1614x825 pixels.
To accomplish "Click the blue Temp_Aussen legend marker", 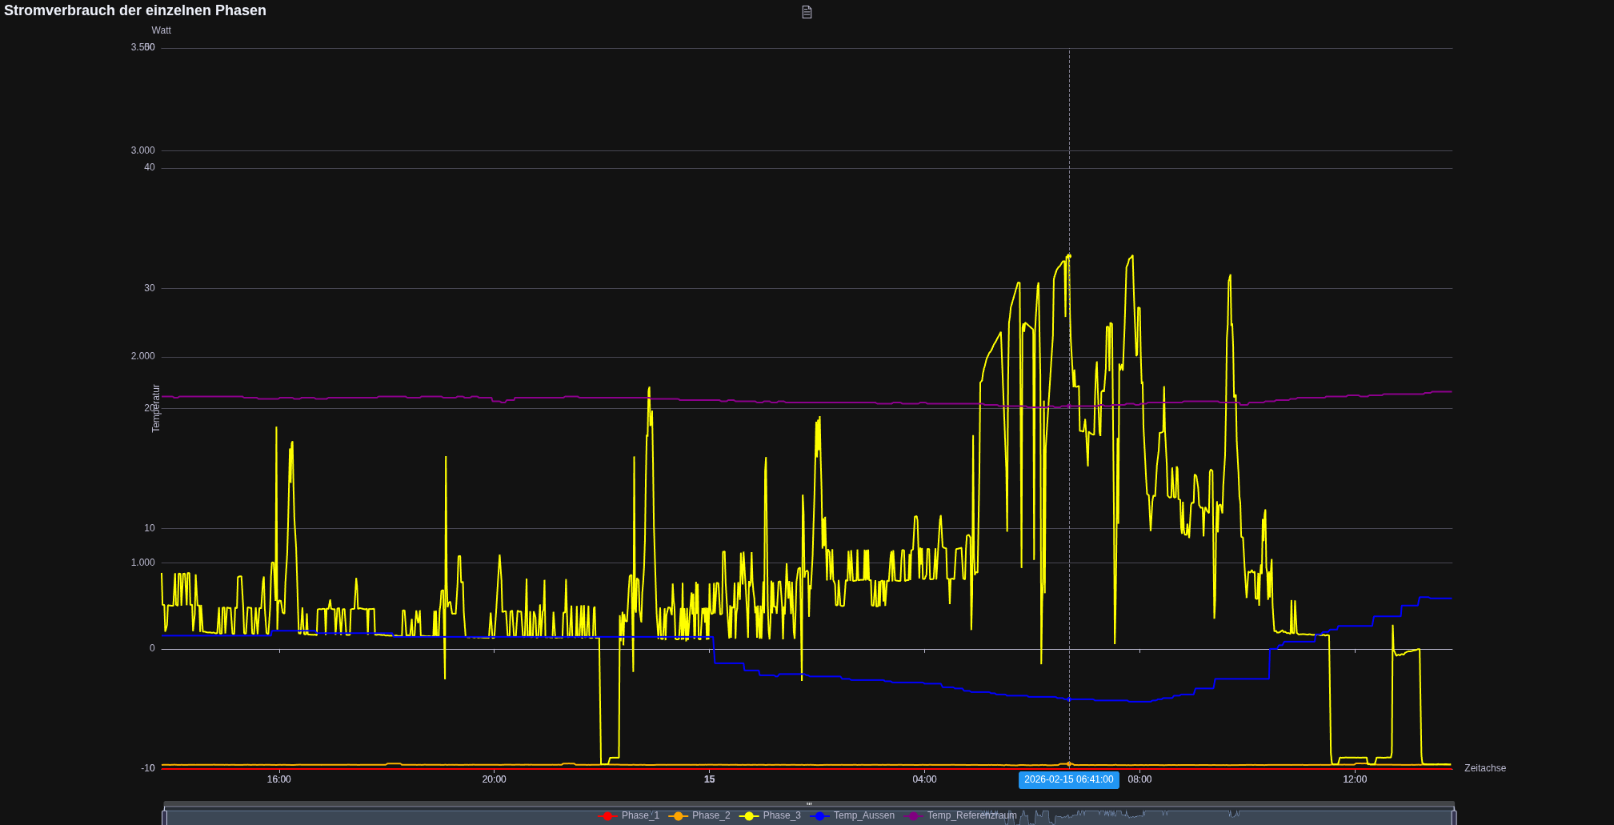I will coord(819,816).
